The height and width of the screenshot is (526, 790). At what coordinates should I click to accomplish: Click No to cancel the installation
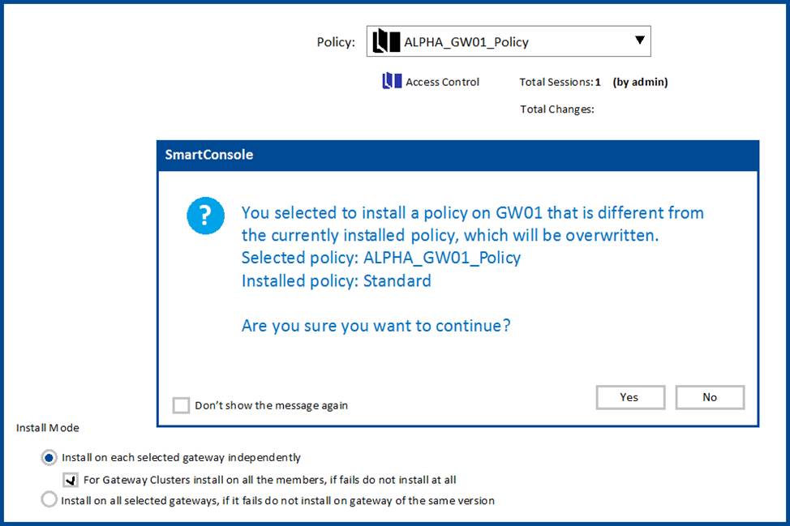tap(710, 397)
